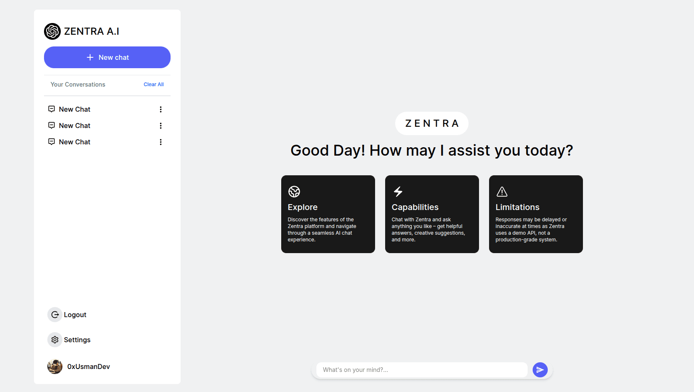Click the Logout text label
The height and width of the screenshot is (392, 694).
click(x=75, y=315)
